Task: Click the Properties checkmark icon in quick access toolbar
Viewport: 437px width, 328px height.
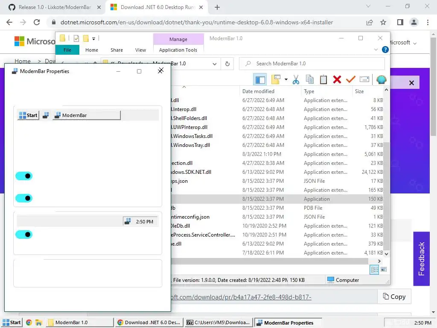Action: coord(76,38)
